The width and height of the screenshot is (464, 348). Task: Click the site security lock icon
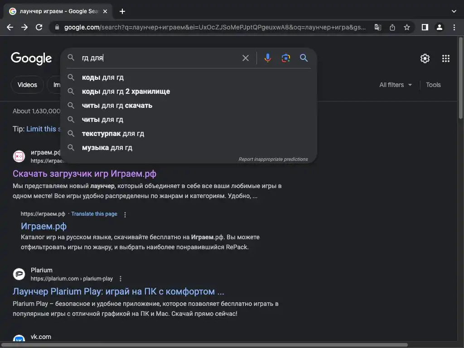(x=57, y=27)
